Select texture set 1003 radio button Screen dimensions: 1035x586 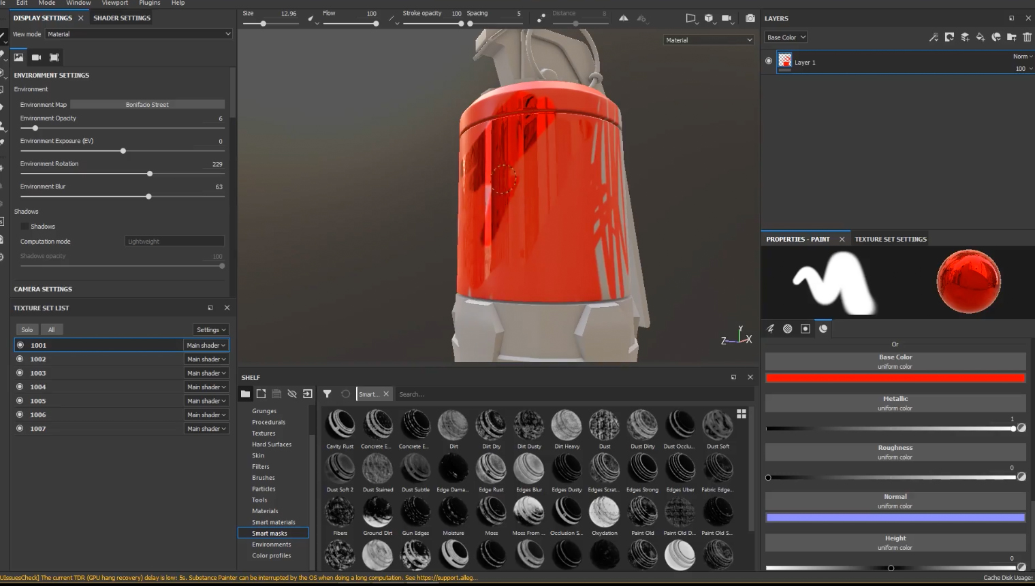click(20, 373)
